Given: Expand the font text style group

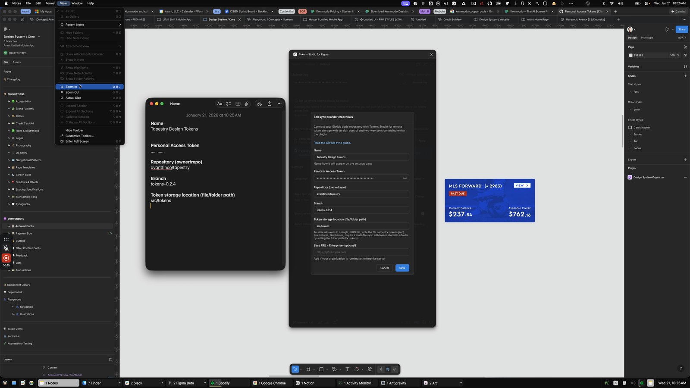Looking at the screenshot, I should [x=630, y=92].
